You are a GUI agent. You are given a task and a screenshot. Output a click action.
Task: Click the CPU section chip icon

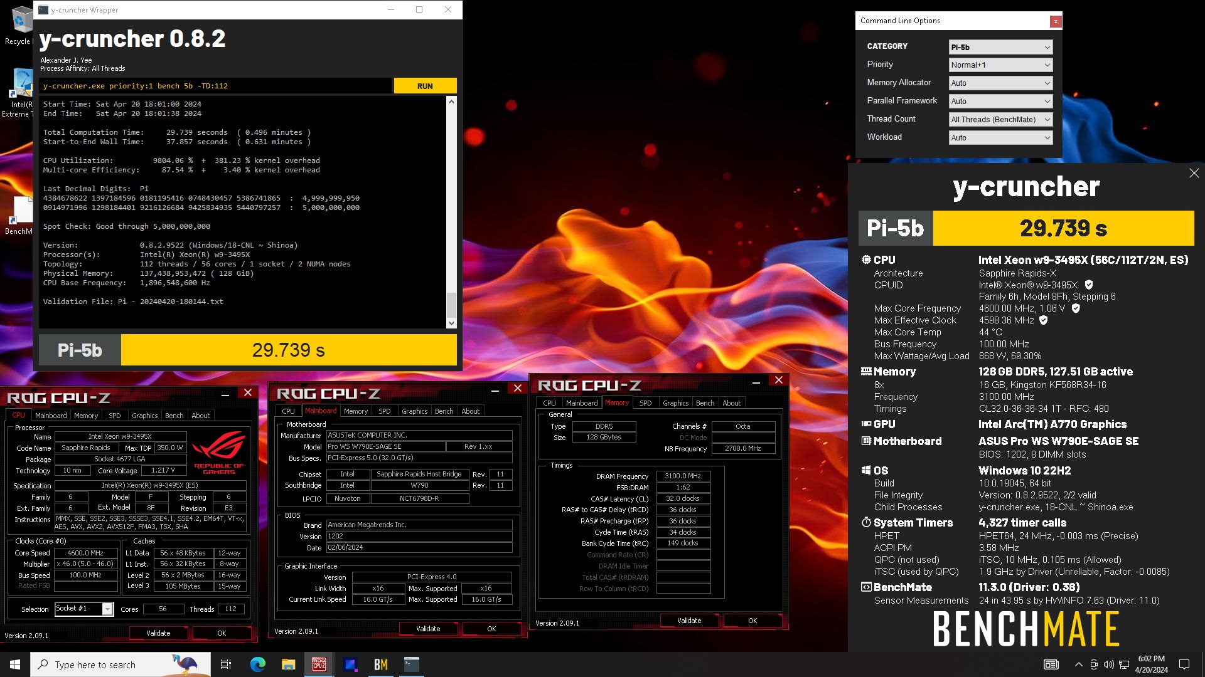866,260
